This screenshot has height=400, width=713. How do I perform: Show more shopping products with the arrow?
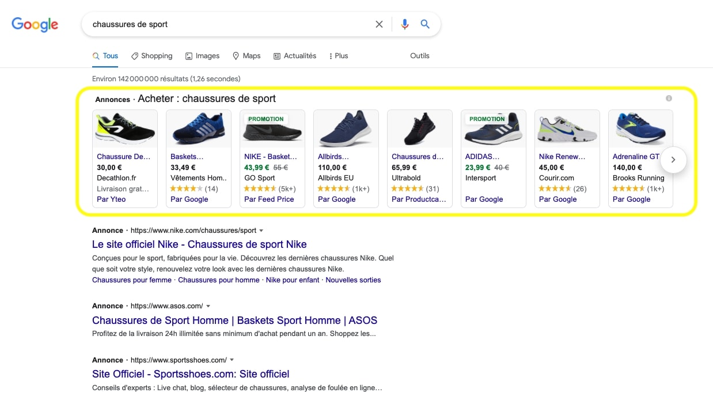673,160
